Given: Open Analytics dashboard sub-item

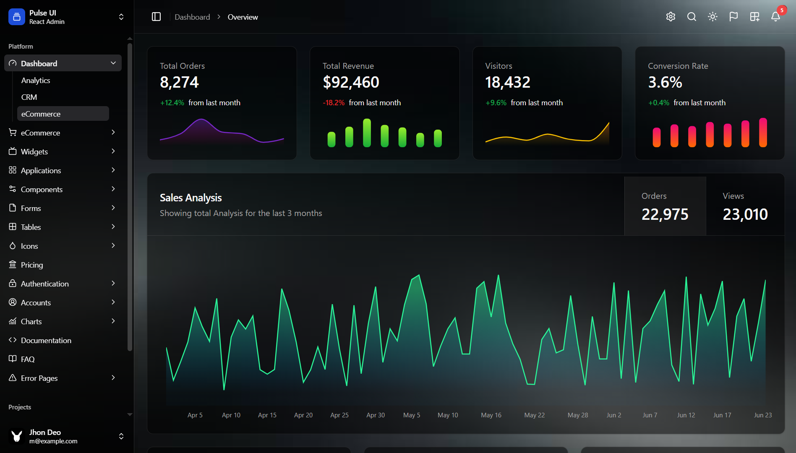Looking at the screenshot, I should 36,80.
